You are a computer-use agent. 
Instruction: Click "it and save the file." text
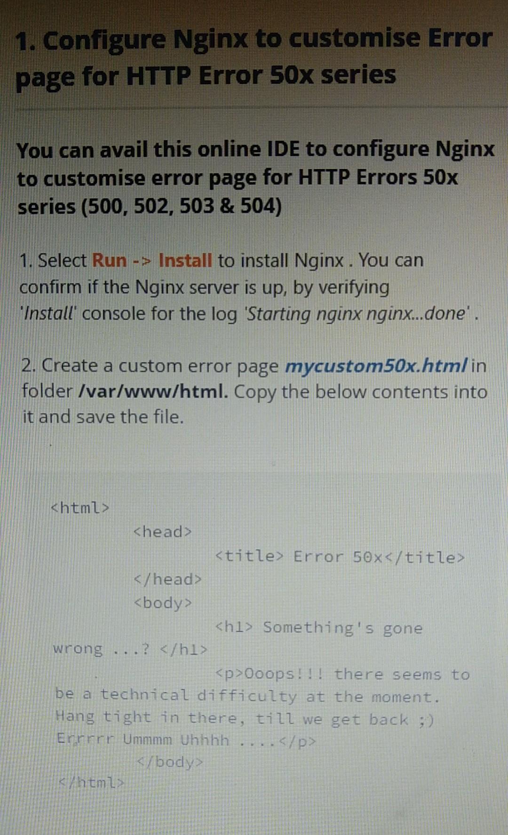click(x=103, y=417)
